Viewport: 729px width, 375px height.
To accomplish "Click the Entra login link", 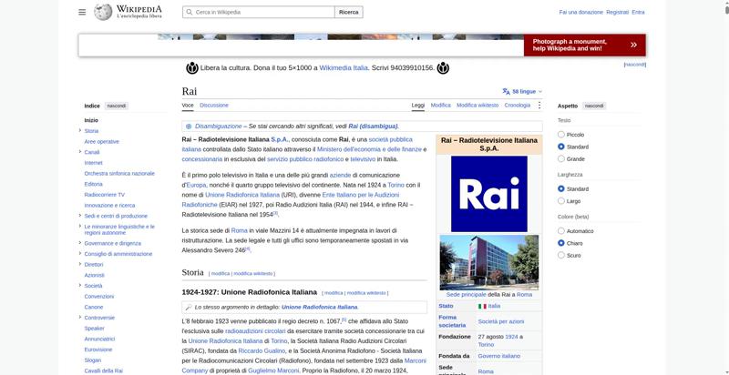I will pyautogui.click(x=638, y=12).
